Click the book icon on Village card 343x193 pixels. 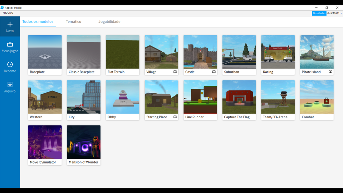[x=175, y=72]
